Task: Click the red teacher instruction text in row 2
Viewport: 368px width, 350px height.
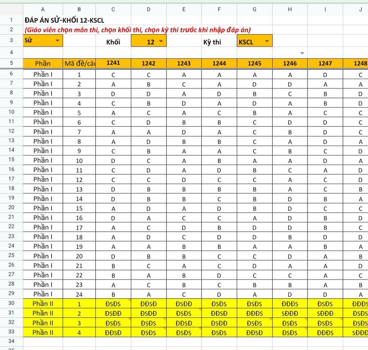Action: click(x=137, y=30)
